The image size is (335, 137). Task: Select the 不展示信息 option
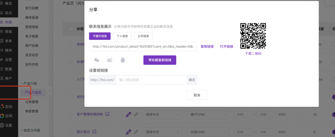pyautogui.click(x=100, y=36)
